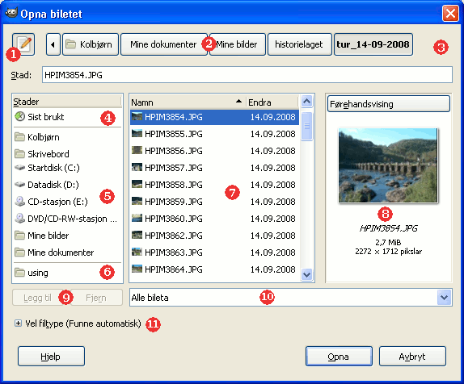This screenshot has height=384, width=464.
Task: Click the left arrow path navigation button
Action: coord(53,44)
